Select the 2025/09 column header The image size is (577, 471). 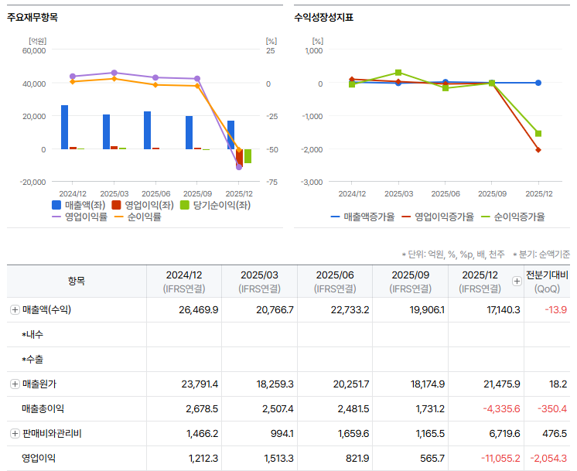[410, 282]
